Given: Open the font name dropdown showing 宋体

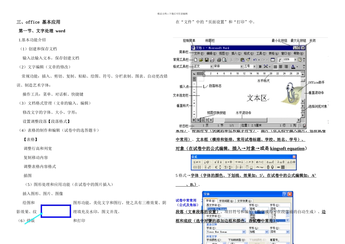Looking at the screenshot, I should [241, 66].
